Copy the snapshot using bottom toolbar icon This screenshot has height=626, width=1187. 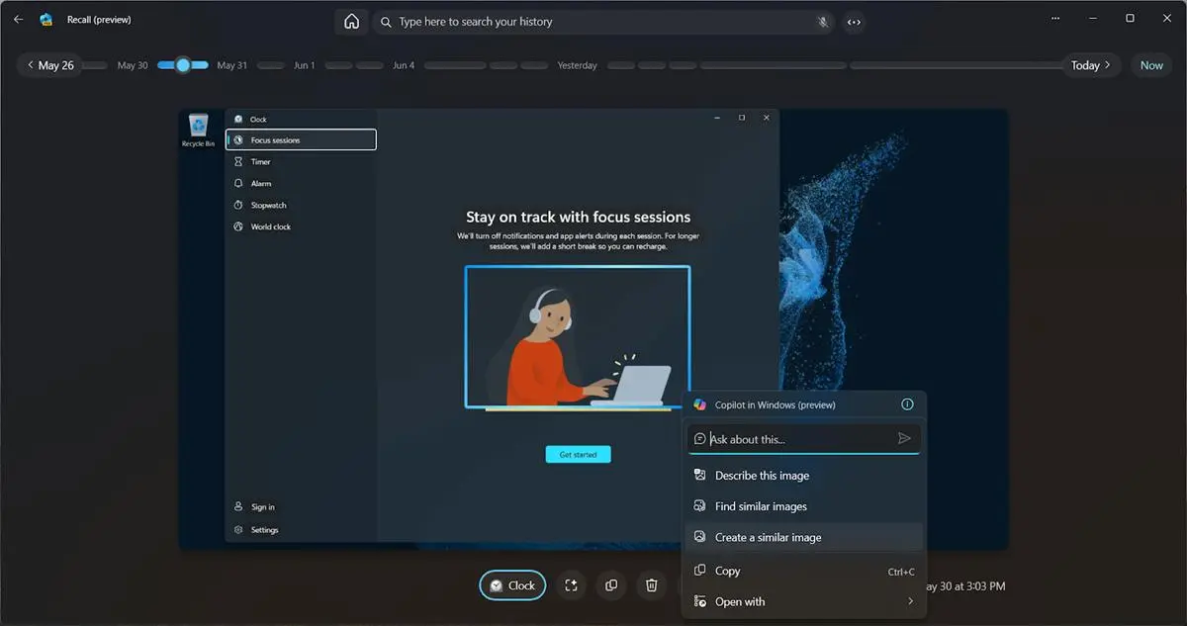click(x=611, y=585)
